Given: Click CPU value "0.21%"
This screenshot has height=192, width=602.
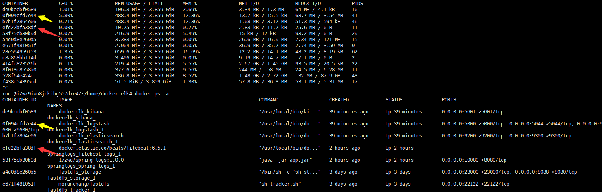Looking at the screenshot, I should point(66,21).
